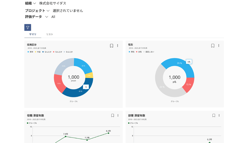This screenshot has height=143, width=243.
Task: Bookmark the 部署 滞留年数 chart
Action: [x=214, y=115]
